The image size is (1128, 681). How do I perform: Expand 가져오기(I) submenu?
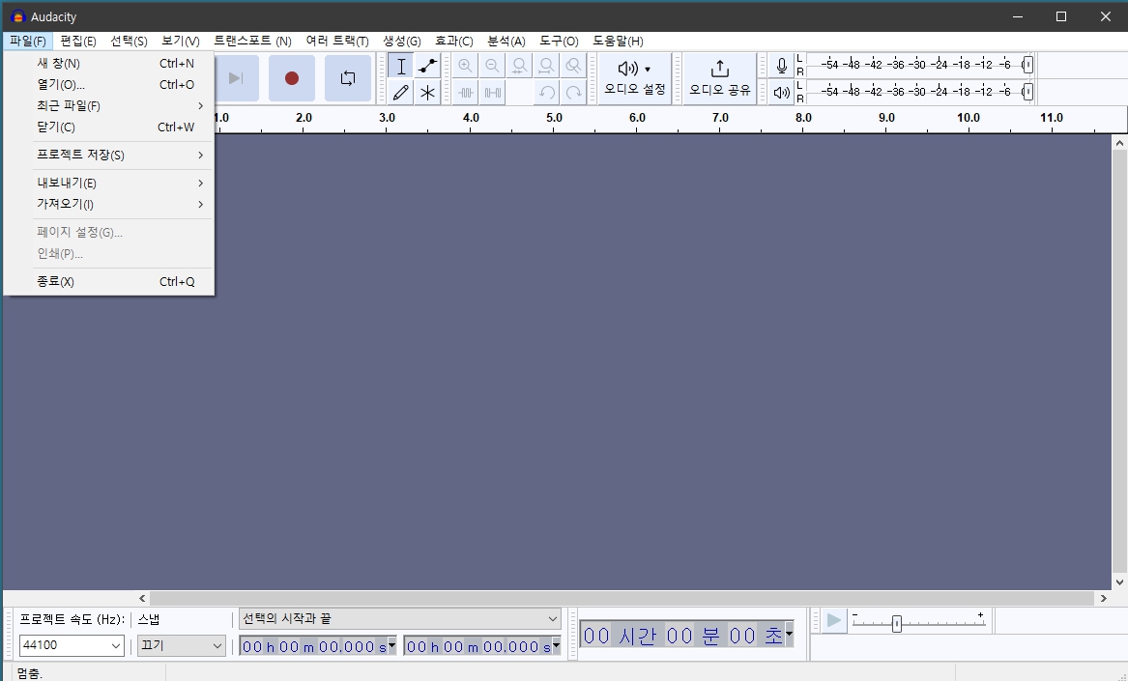click(108, 204)
